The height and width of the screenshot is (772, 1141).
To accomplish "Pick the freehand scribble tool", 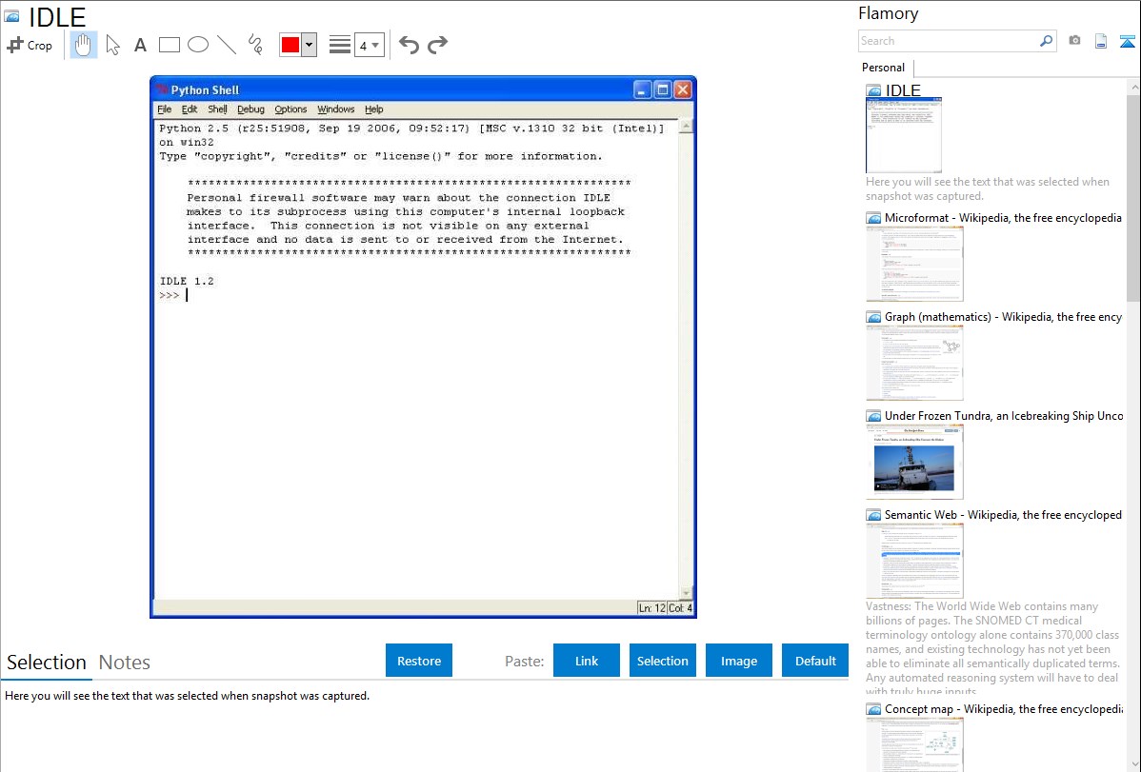I will (255, 45).
